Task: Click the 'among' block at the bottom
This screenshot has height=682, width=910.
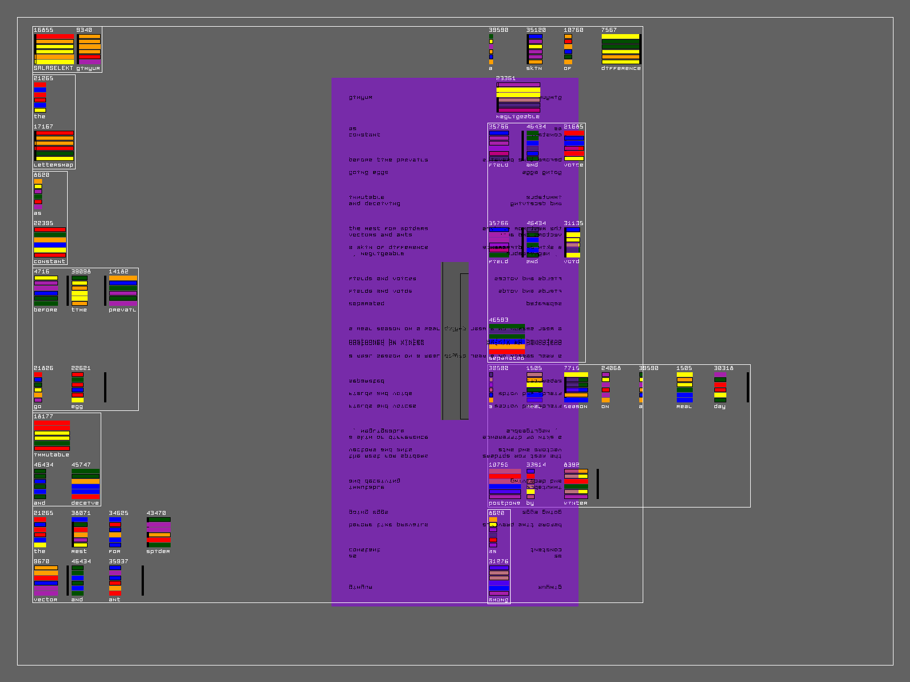Action: pos(499,580)
